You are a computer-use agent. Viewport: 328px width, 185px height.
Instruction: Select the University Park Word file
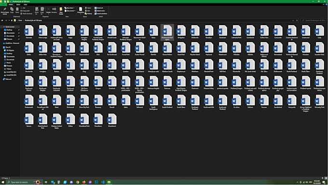(x=319, y=101)
